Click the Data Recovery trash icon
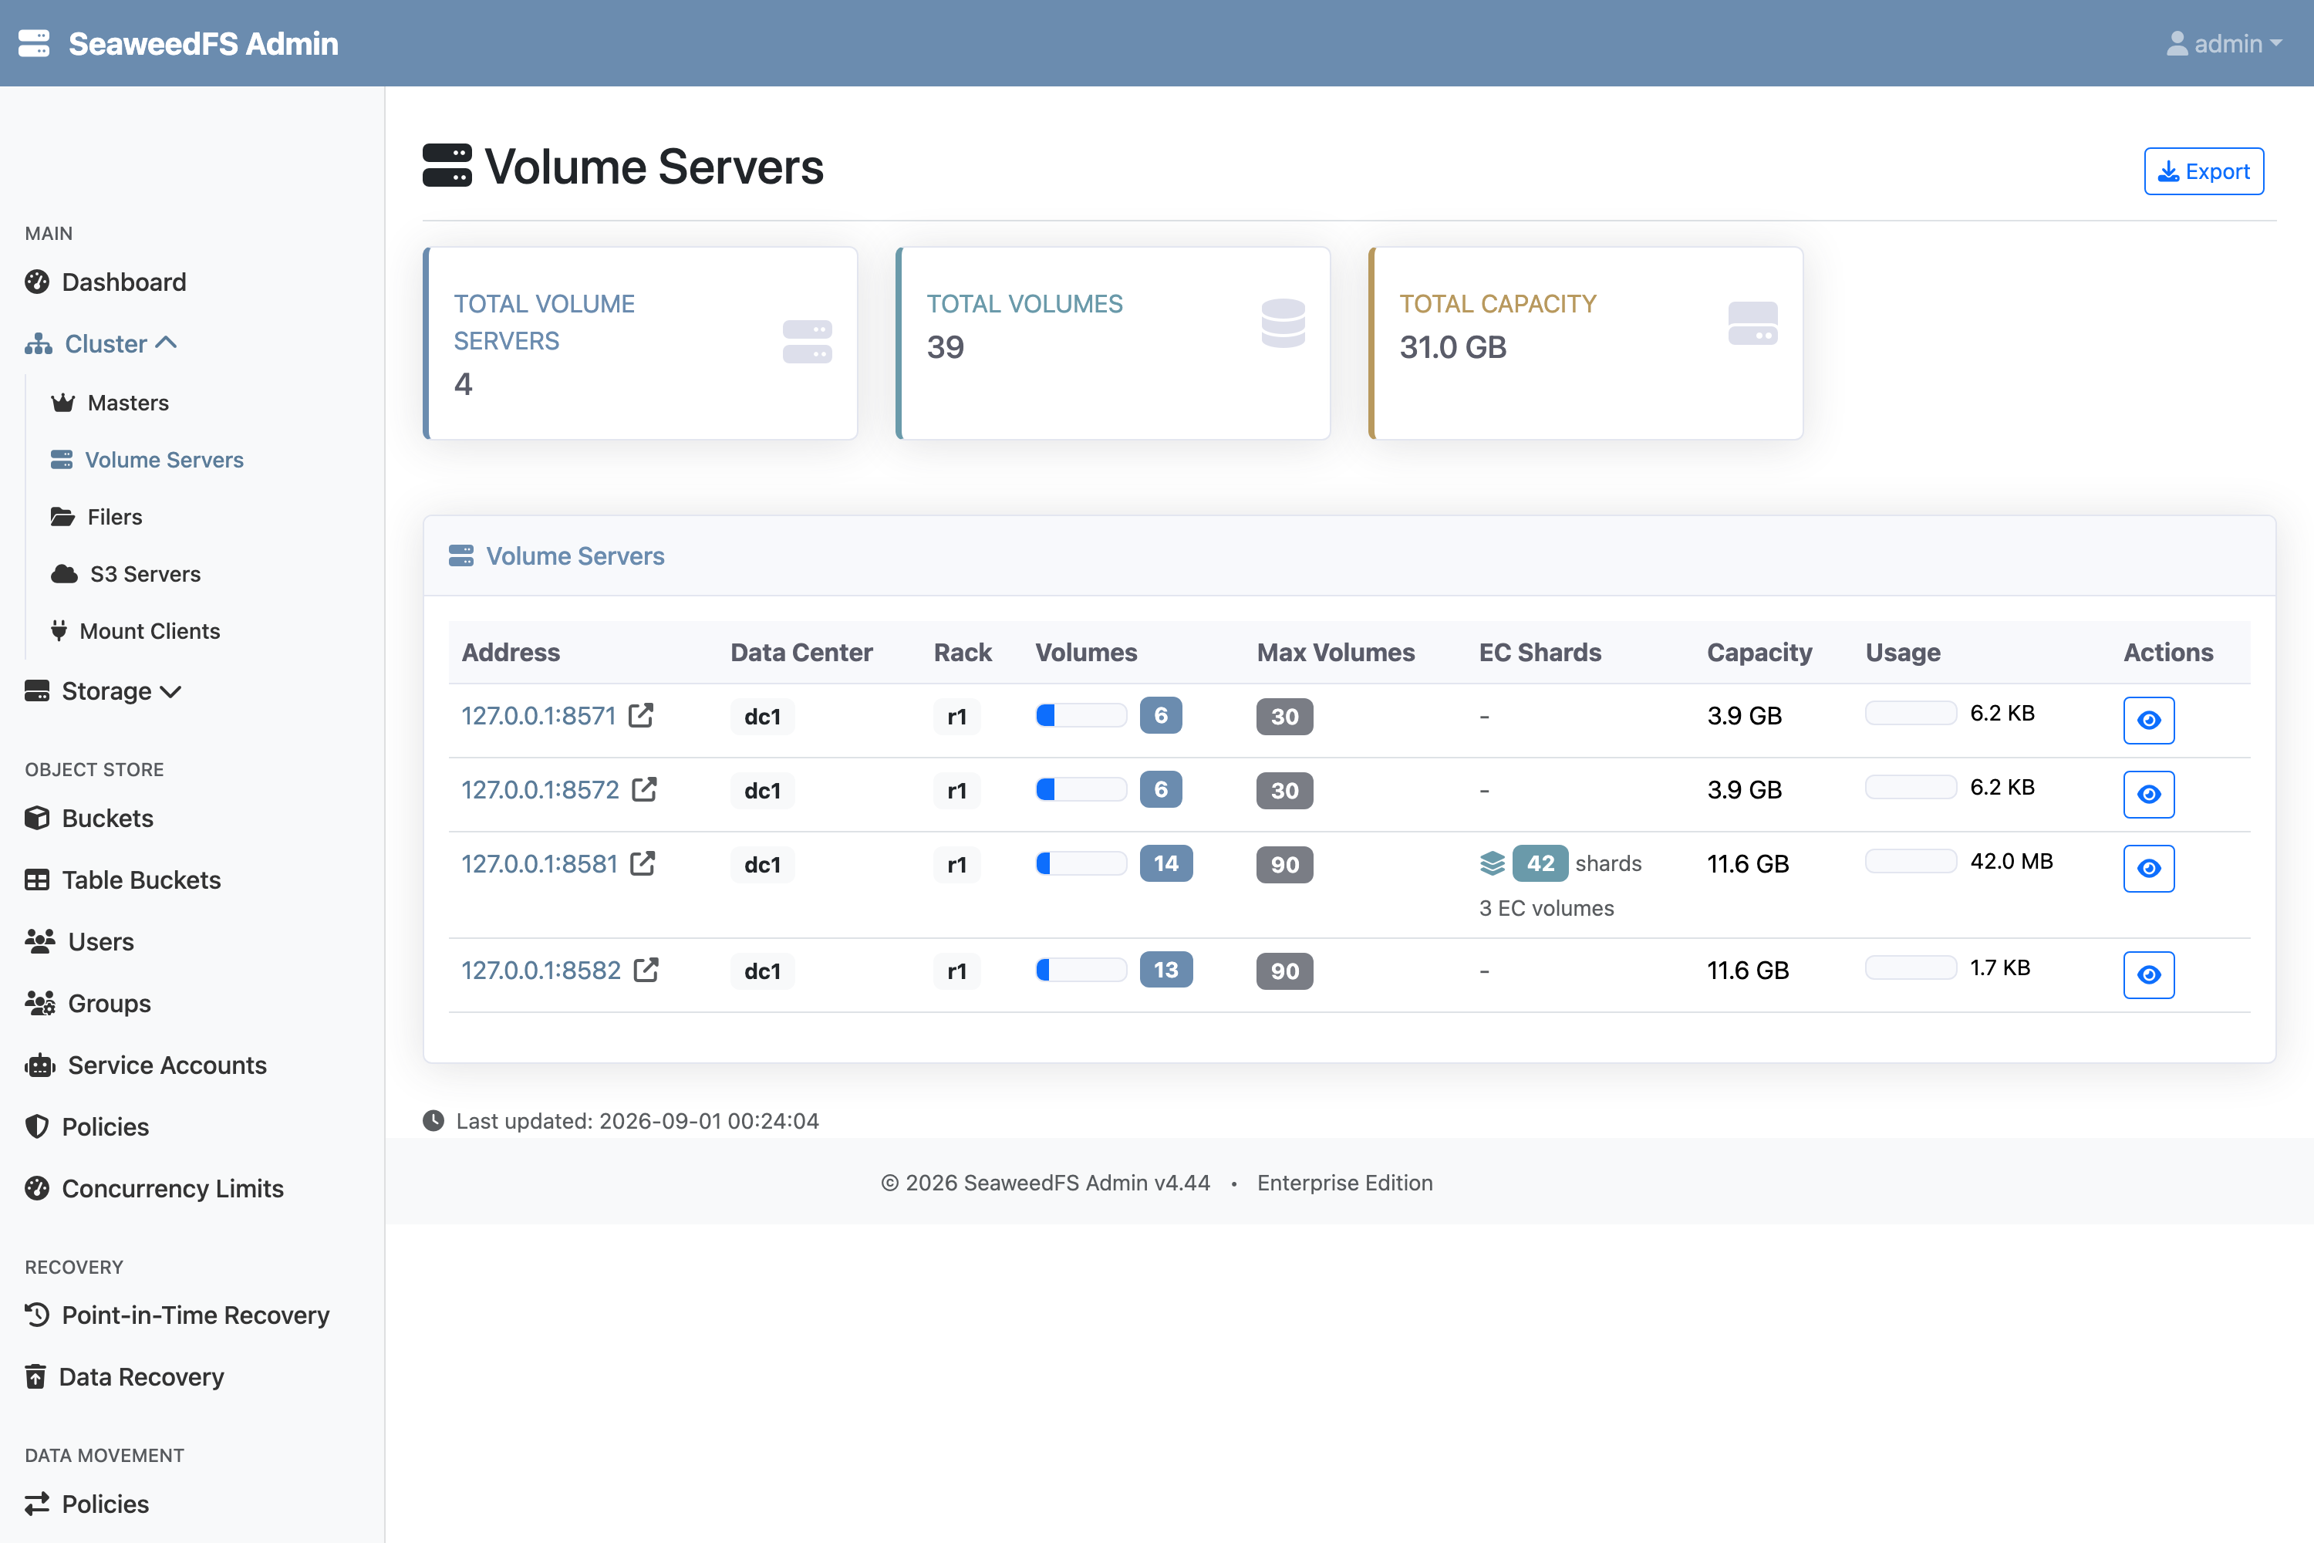The image size is (2314, 1543). click(35, 1376)
